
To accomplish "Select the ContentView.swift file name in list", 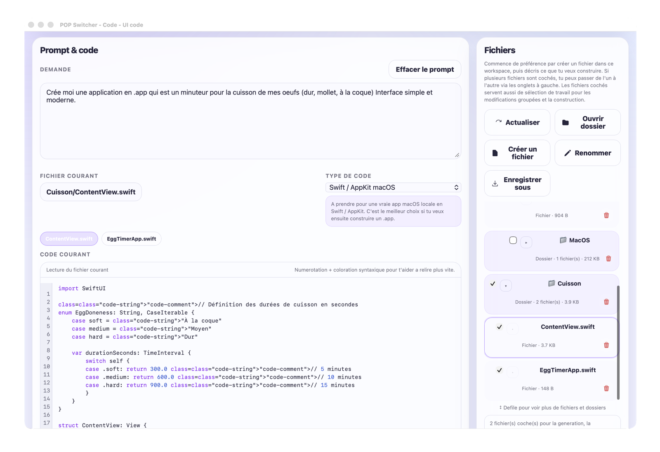I will pyautogui.click(x=568, y=327).
